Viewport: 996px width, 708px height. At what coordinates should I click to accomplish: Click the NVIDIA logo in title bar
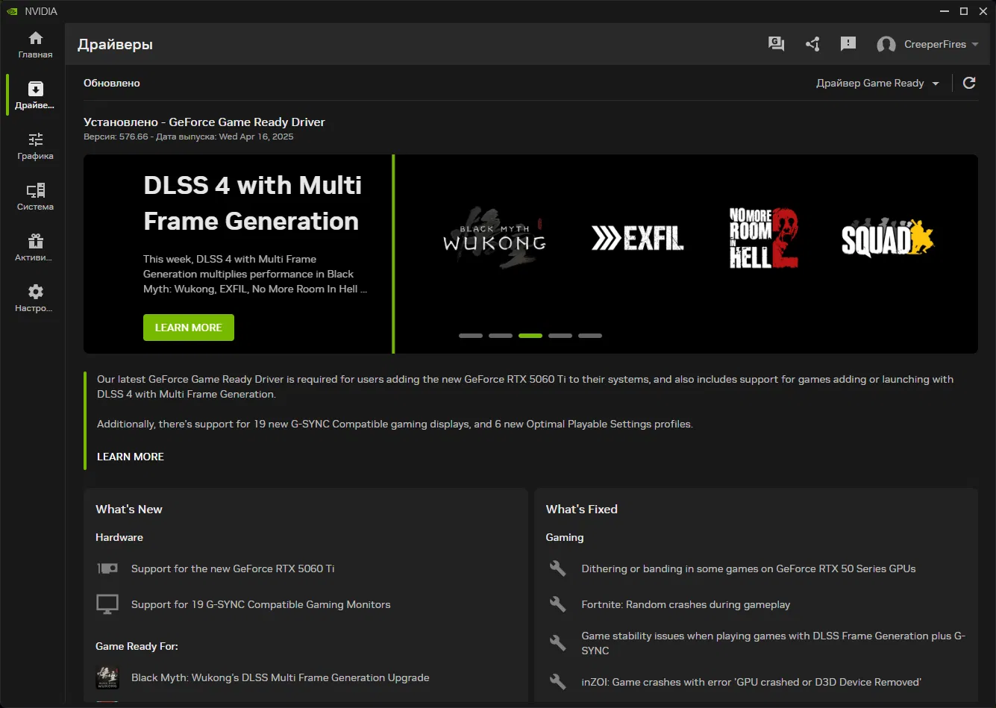(x=12, y=11)
